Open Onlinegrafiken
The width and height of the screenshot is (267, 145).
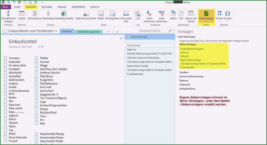tap(112, 13)
